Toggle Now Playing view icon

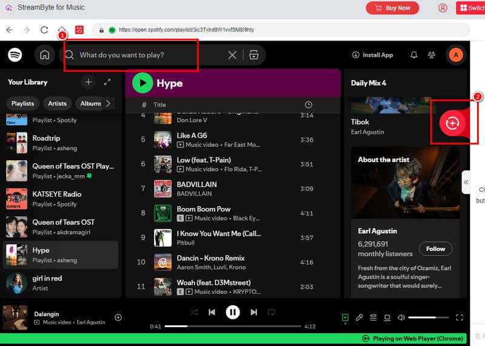[345, 317]
